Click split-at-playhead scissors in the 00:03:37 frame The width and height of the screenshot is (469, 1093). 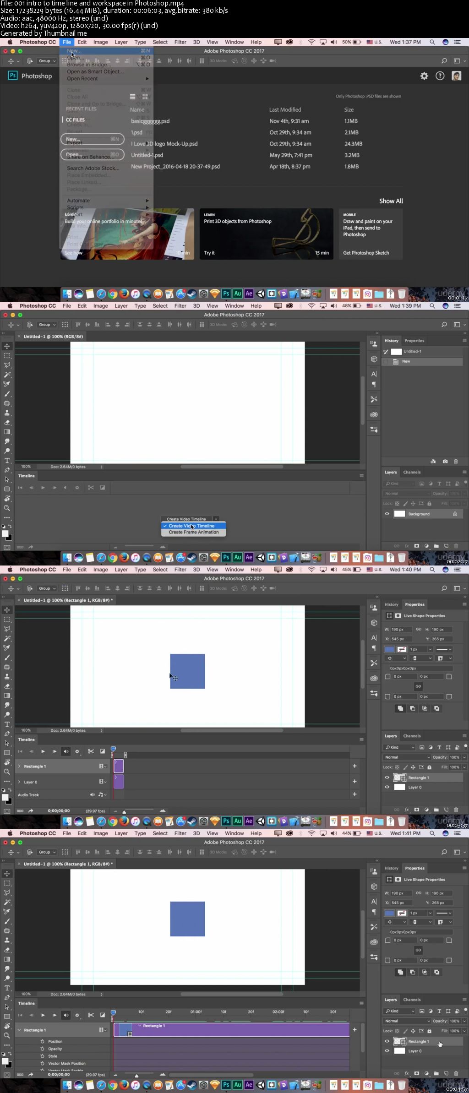(91, 751)
